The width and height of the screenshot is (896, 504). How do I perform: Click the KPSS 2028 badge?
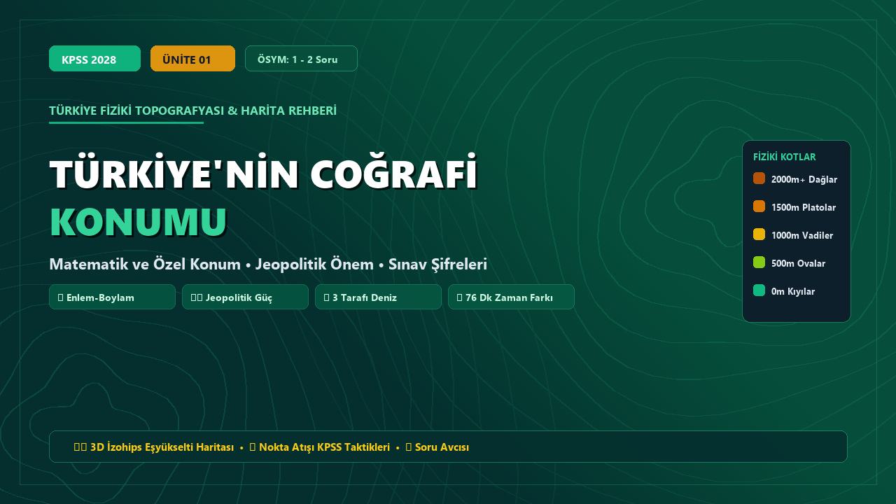(x=94, y=59)
